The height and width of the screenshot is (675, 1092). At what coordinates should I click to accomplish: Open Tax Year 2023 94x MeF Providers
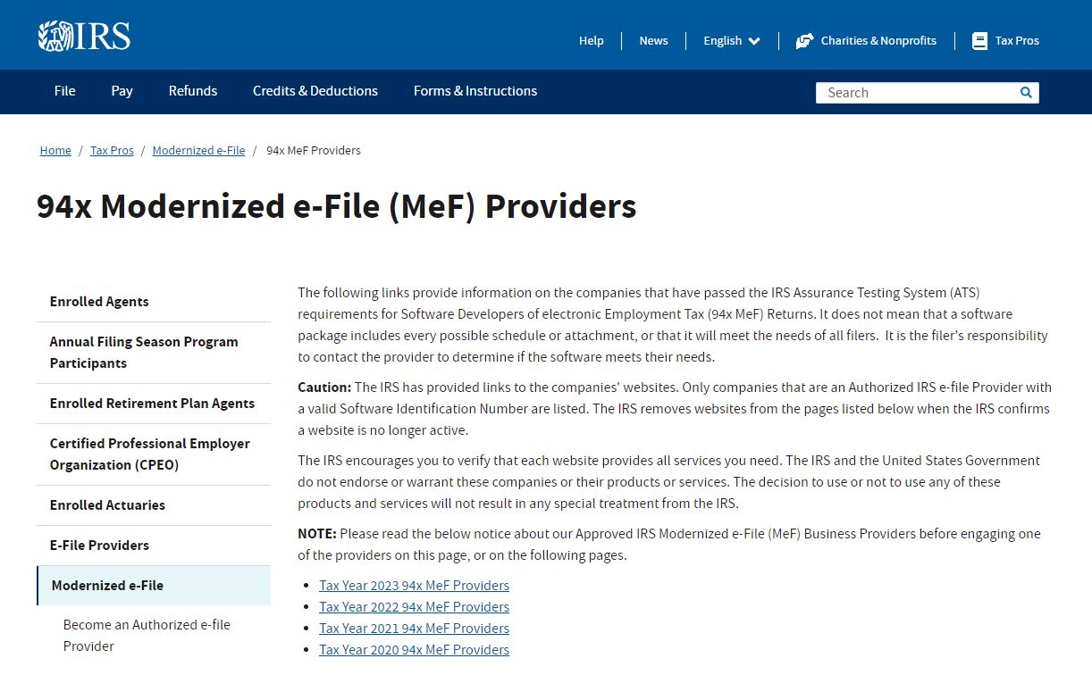(x=414, y=586)
